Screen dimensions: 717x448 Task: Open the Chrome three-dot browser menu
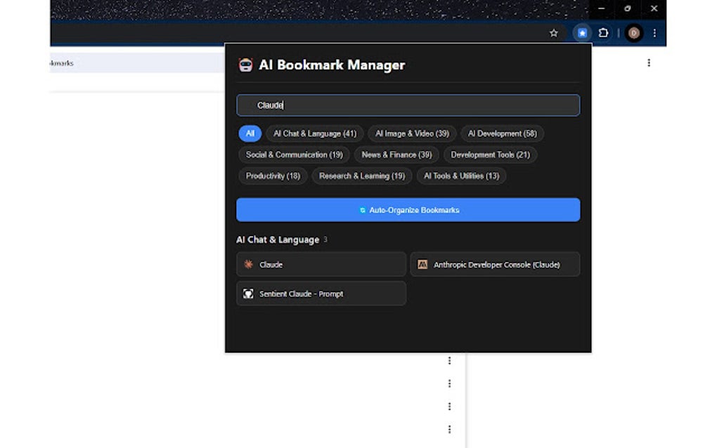click(654, 32)
